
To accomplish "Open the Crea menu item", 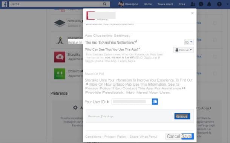I will [182, 4].
